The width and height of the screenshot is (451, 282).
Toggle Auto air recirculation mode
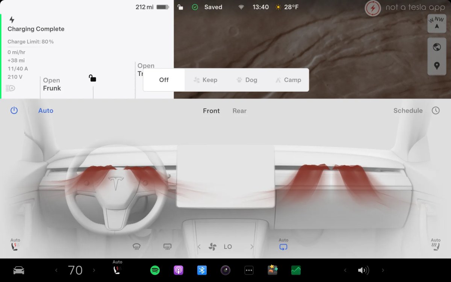point(283,247)
